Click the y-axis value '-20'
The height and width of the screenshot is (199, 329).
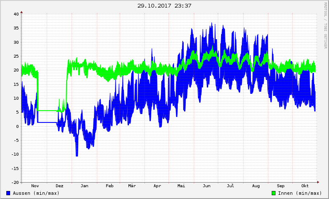pyautogui.click(x=15, y=183)
